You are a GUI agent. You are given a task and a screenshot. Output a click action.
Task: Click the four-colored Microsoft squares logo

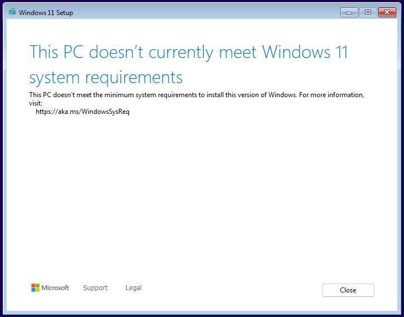pos(35,288)
